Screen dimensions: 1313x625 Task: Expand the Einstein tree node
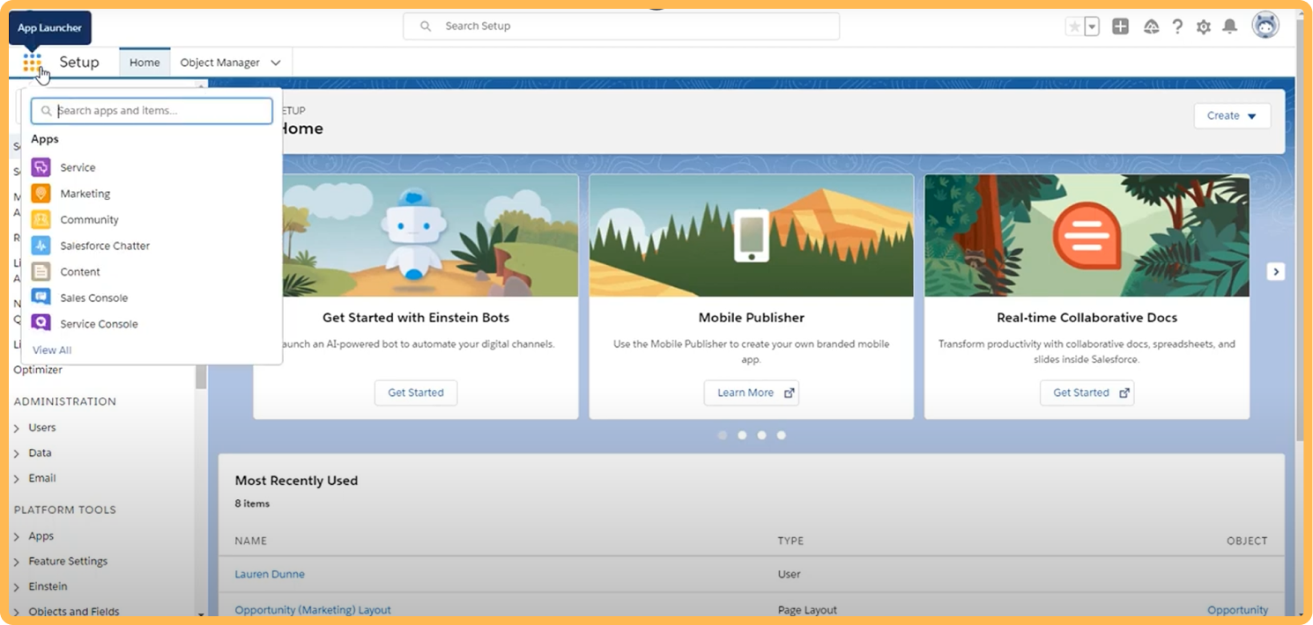(x=17, y=587)
